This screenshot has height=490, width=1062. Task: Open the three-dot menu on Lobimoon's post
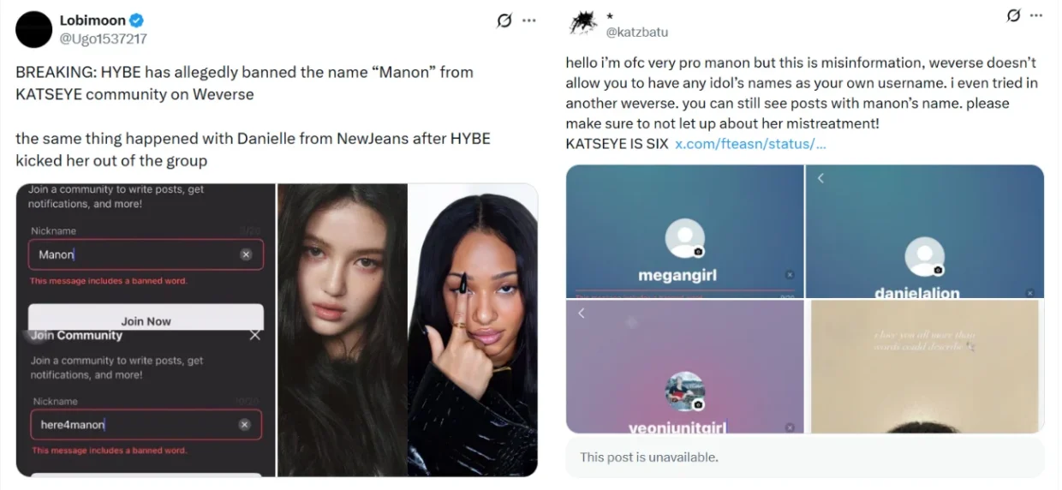(529, 21)
